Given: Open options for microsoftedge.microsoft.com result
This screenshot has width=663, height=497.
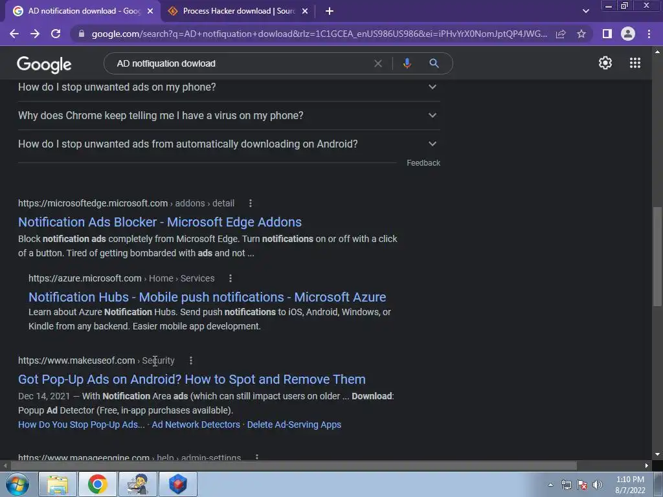Looking at the screenshot, I should point(251,203).
